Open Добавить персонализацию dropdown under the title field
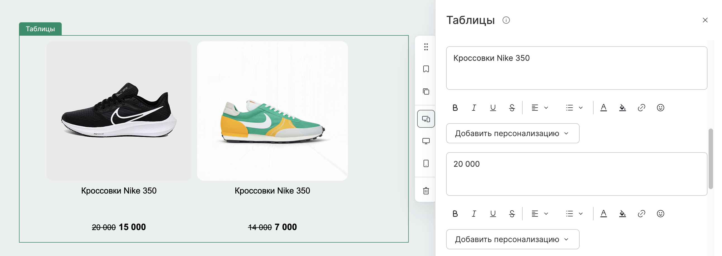 (x=513, y=133)
